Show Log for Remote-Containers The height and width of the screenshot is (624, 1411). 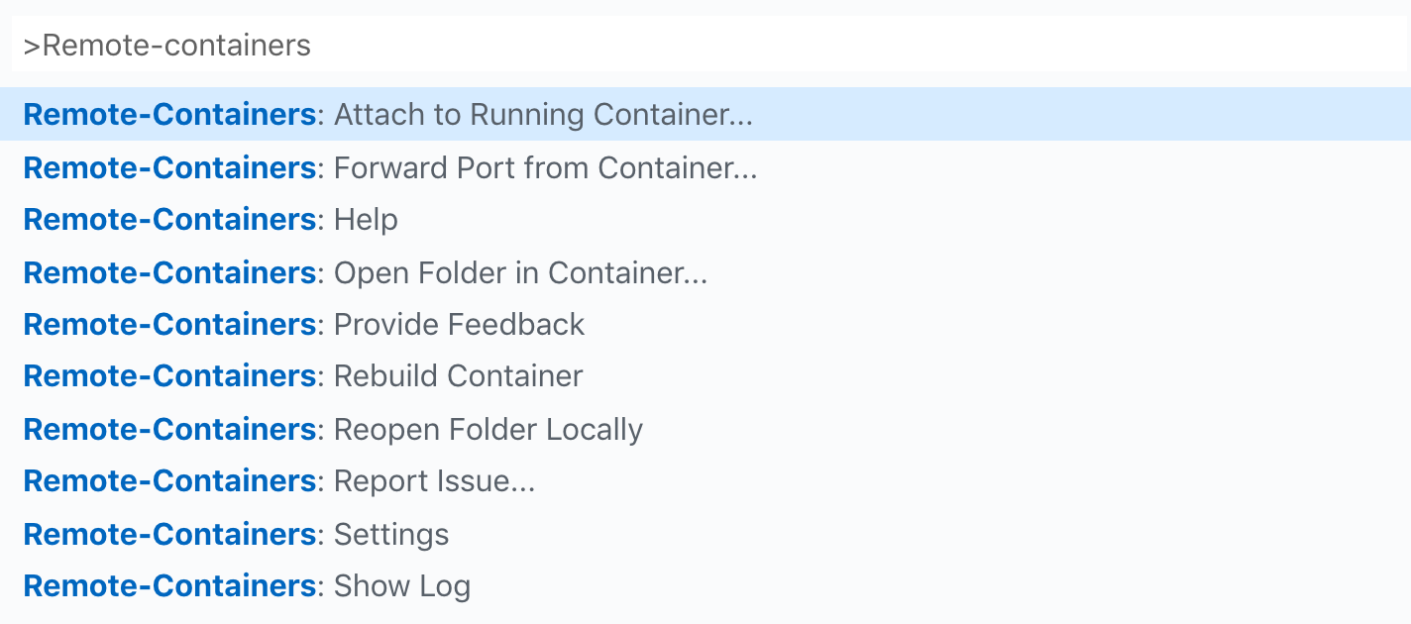click(x=401, y=586)
